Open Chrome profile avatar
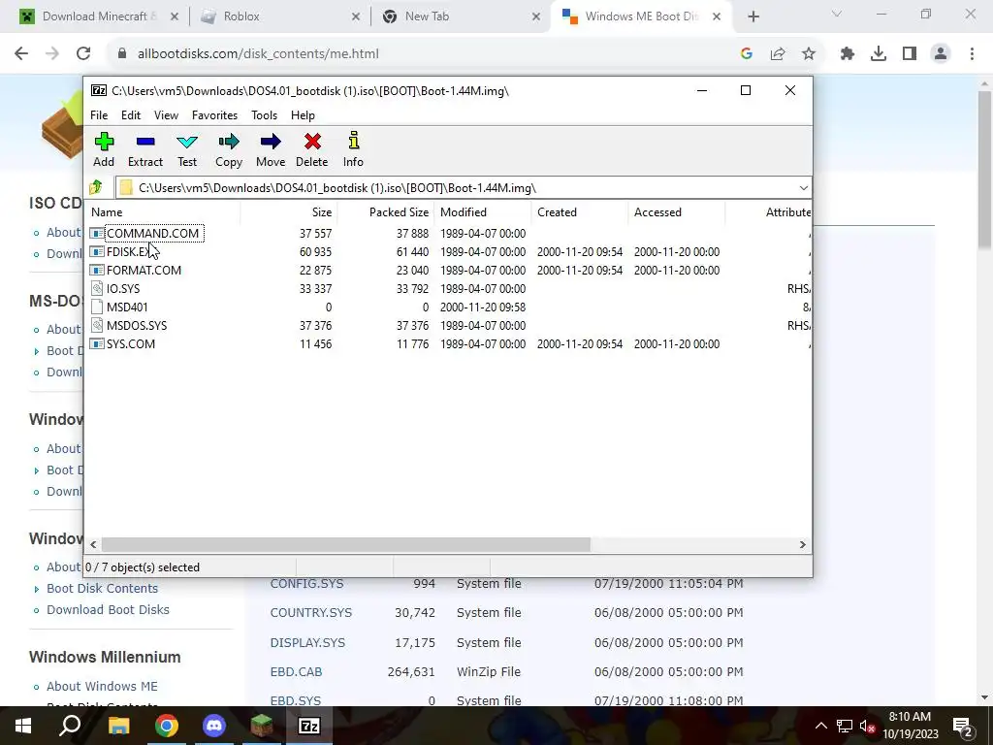Viewport: 993px width, 745px height. [x=941, y=54]
